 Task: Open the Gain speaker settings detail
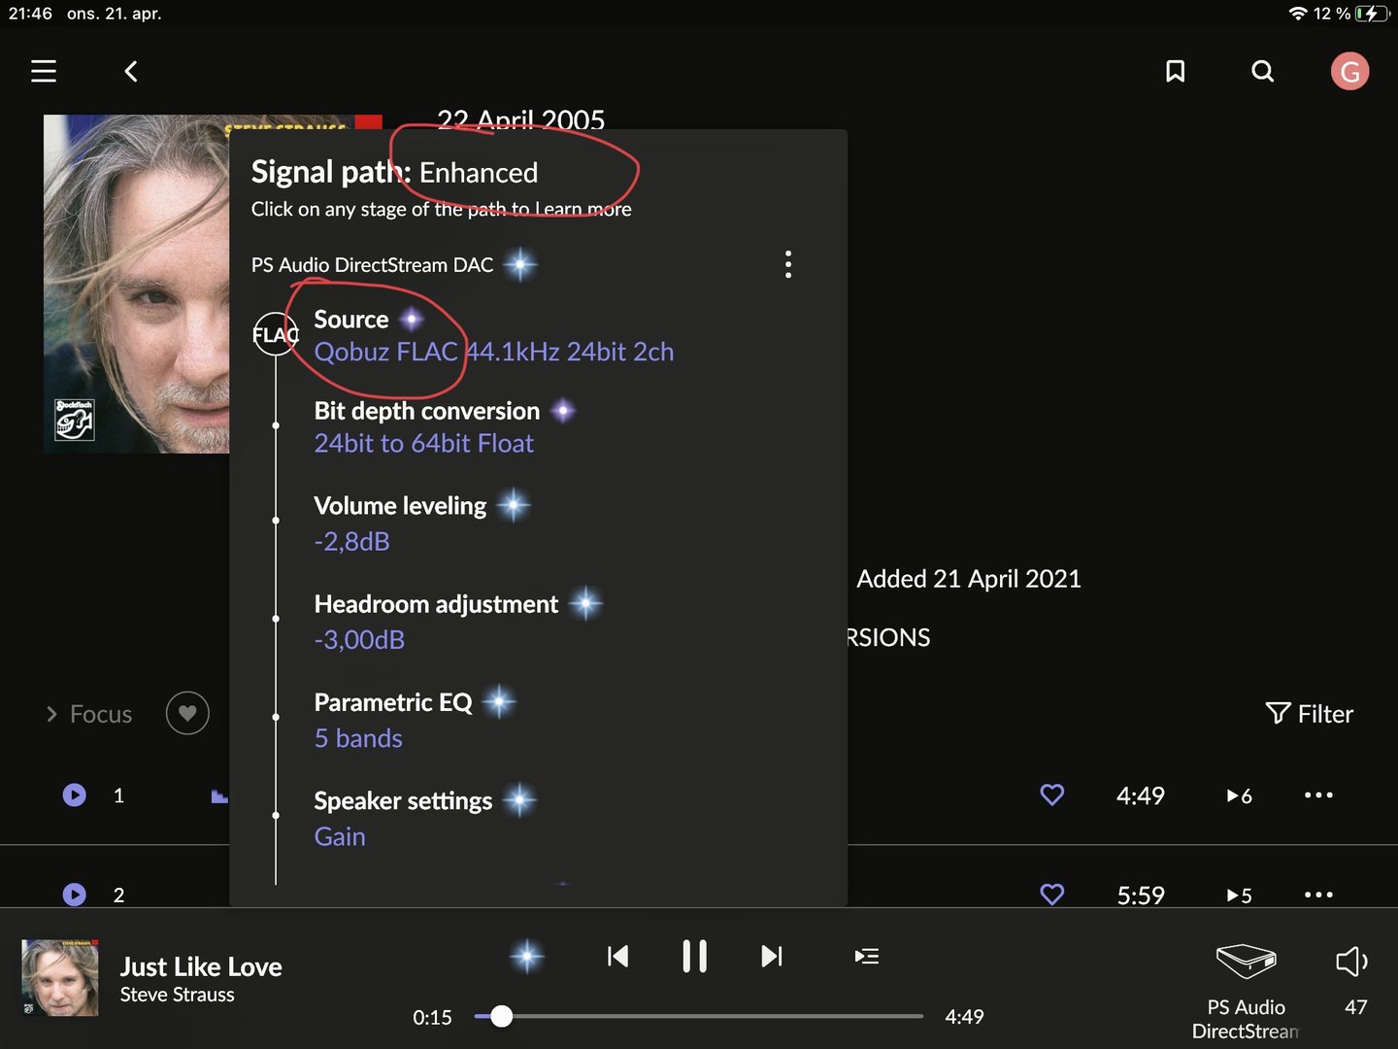coord(340,836)
